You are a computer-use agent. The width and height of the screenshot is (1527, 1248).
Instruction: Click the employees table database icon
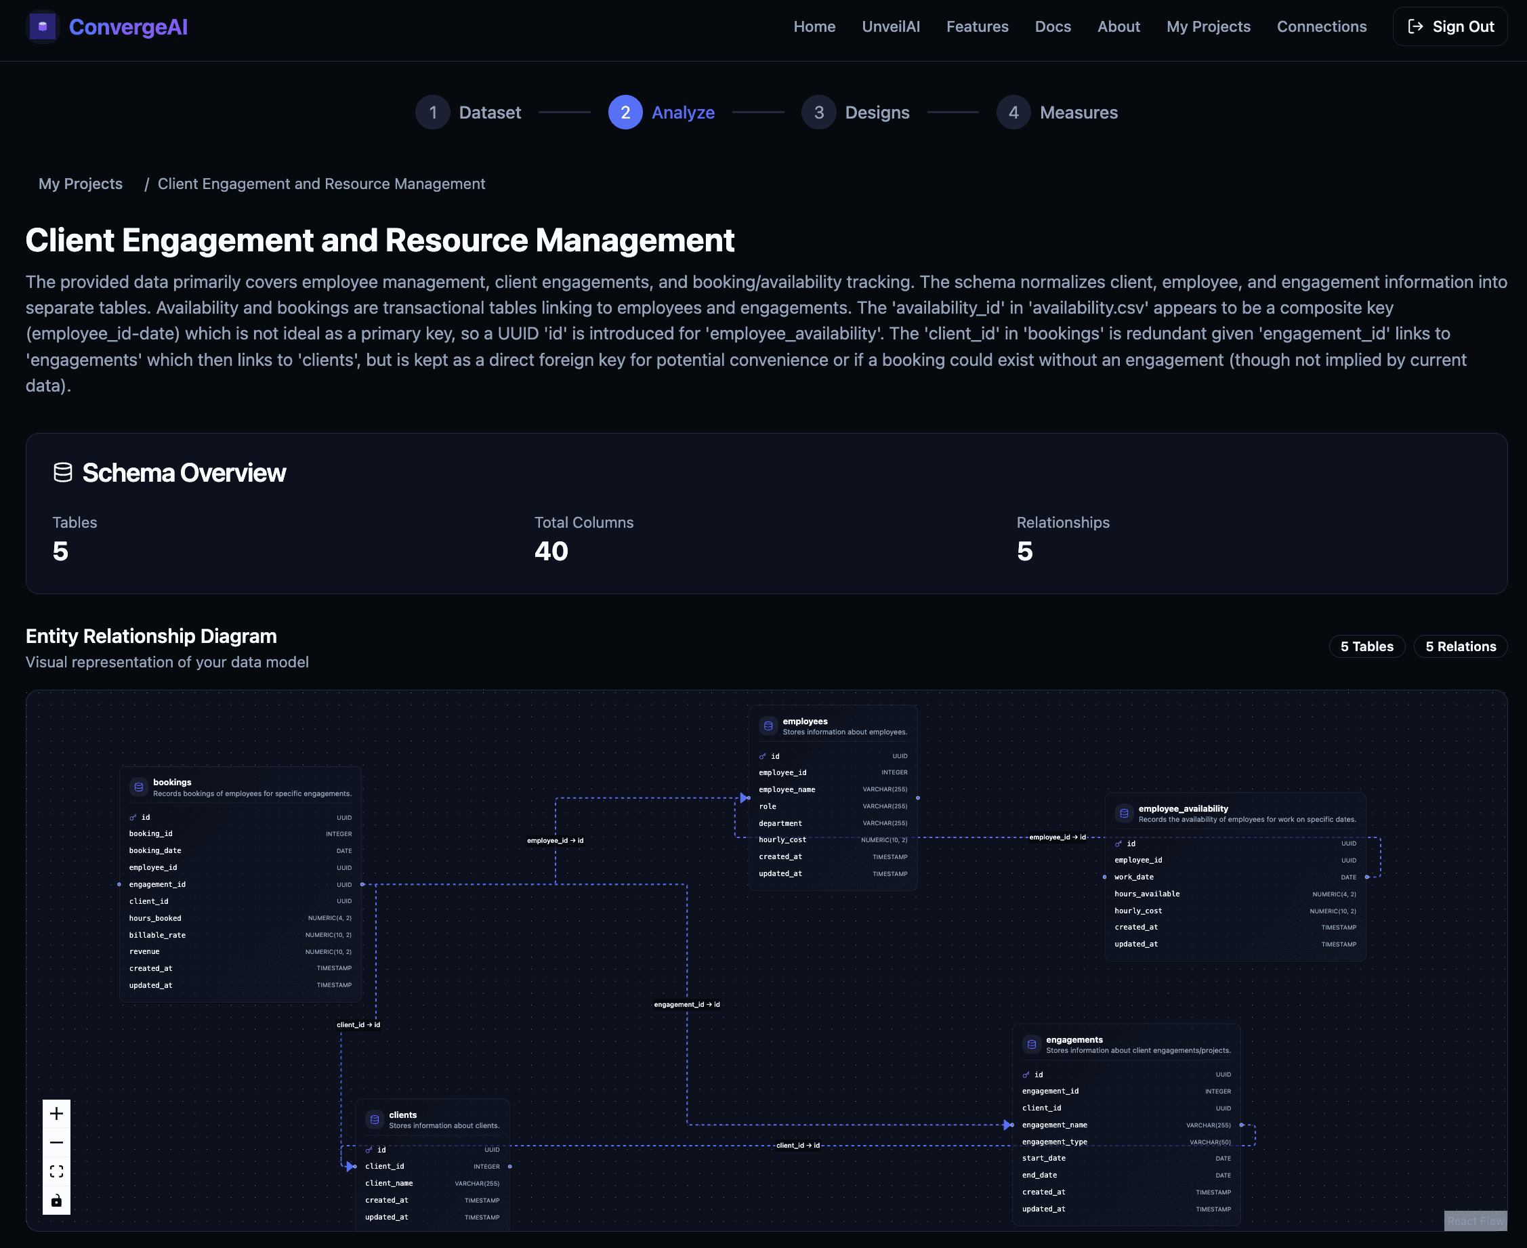[x=768, y=726]
